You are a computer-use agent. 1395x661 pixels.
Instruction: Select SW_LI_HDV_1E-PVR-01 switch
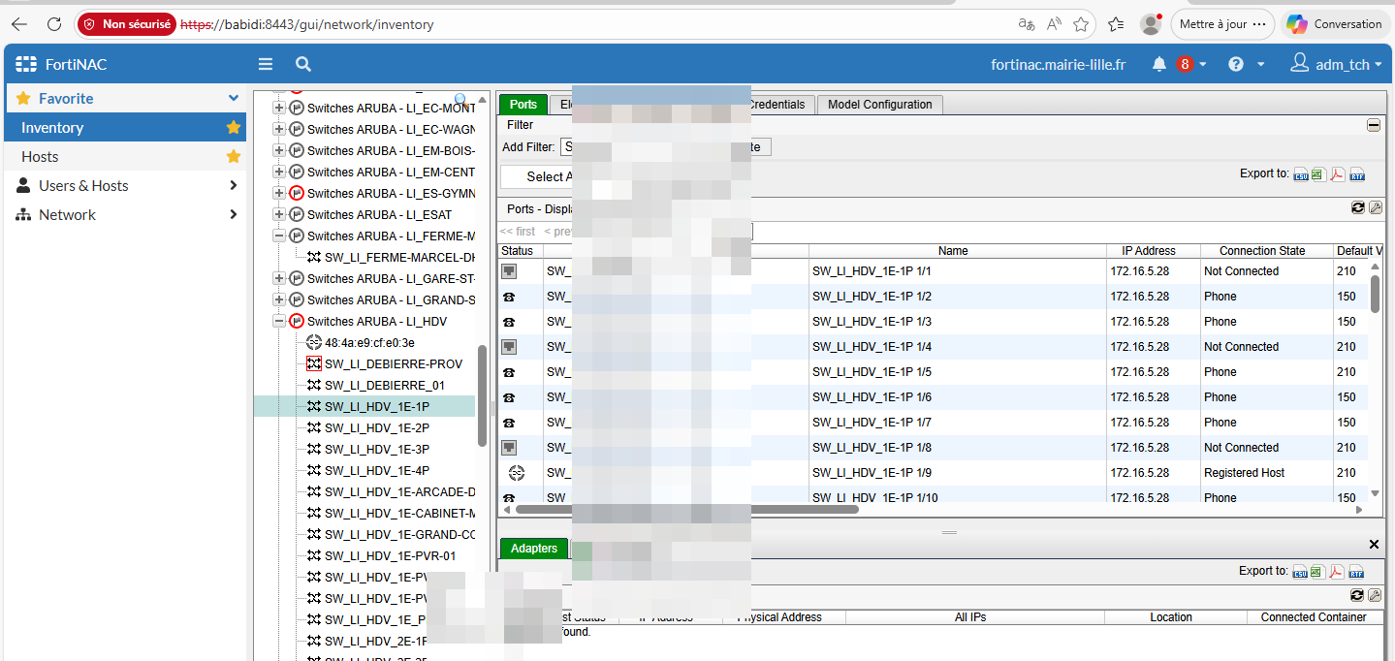click(x=390, y=555)
